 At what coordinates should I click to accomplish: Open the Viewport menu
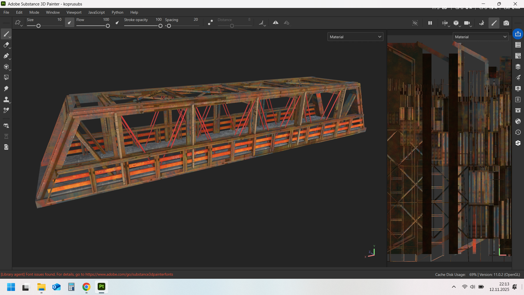tap(74, 12)
